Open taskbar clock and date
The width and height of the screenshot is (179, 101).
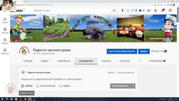pos(171,99)
